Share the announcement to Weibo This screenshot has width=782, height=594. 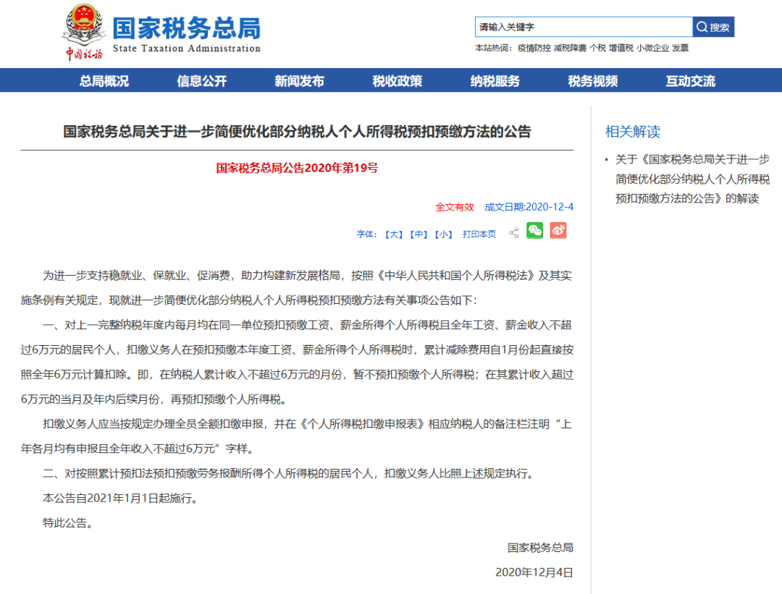coord(558,230)
